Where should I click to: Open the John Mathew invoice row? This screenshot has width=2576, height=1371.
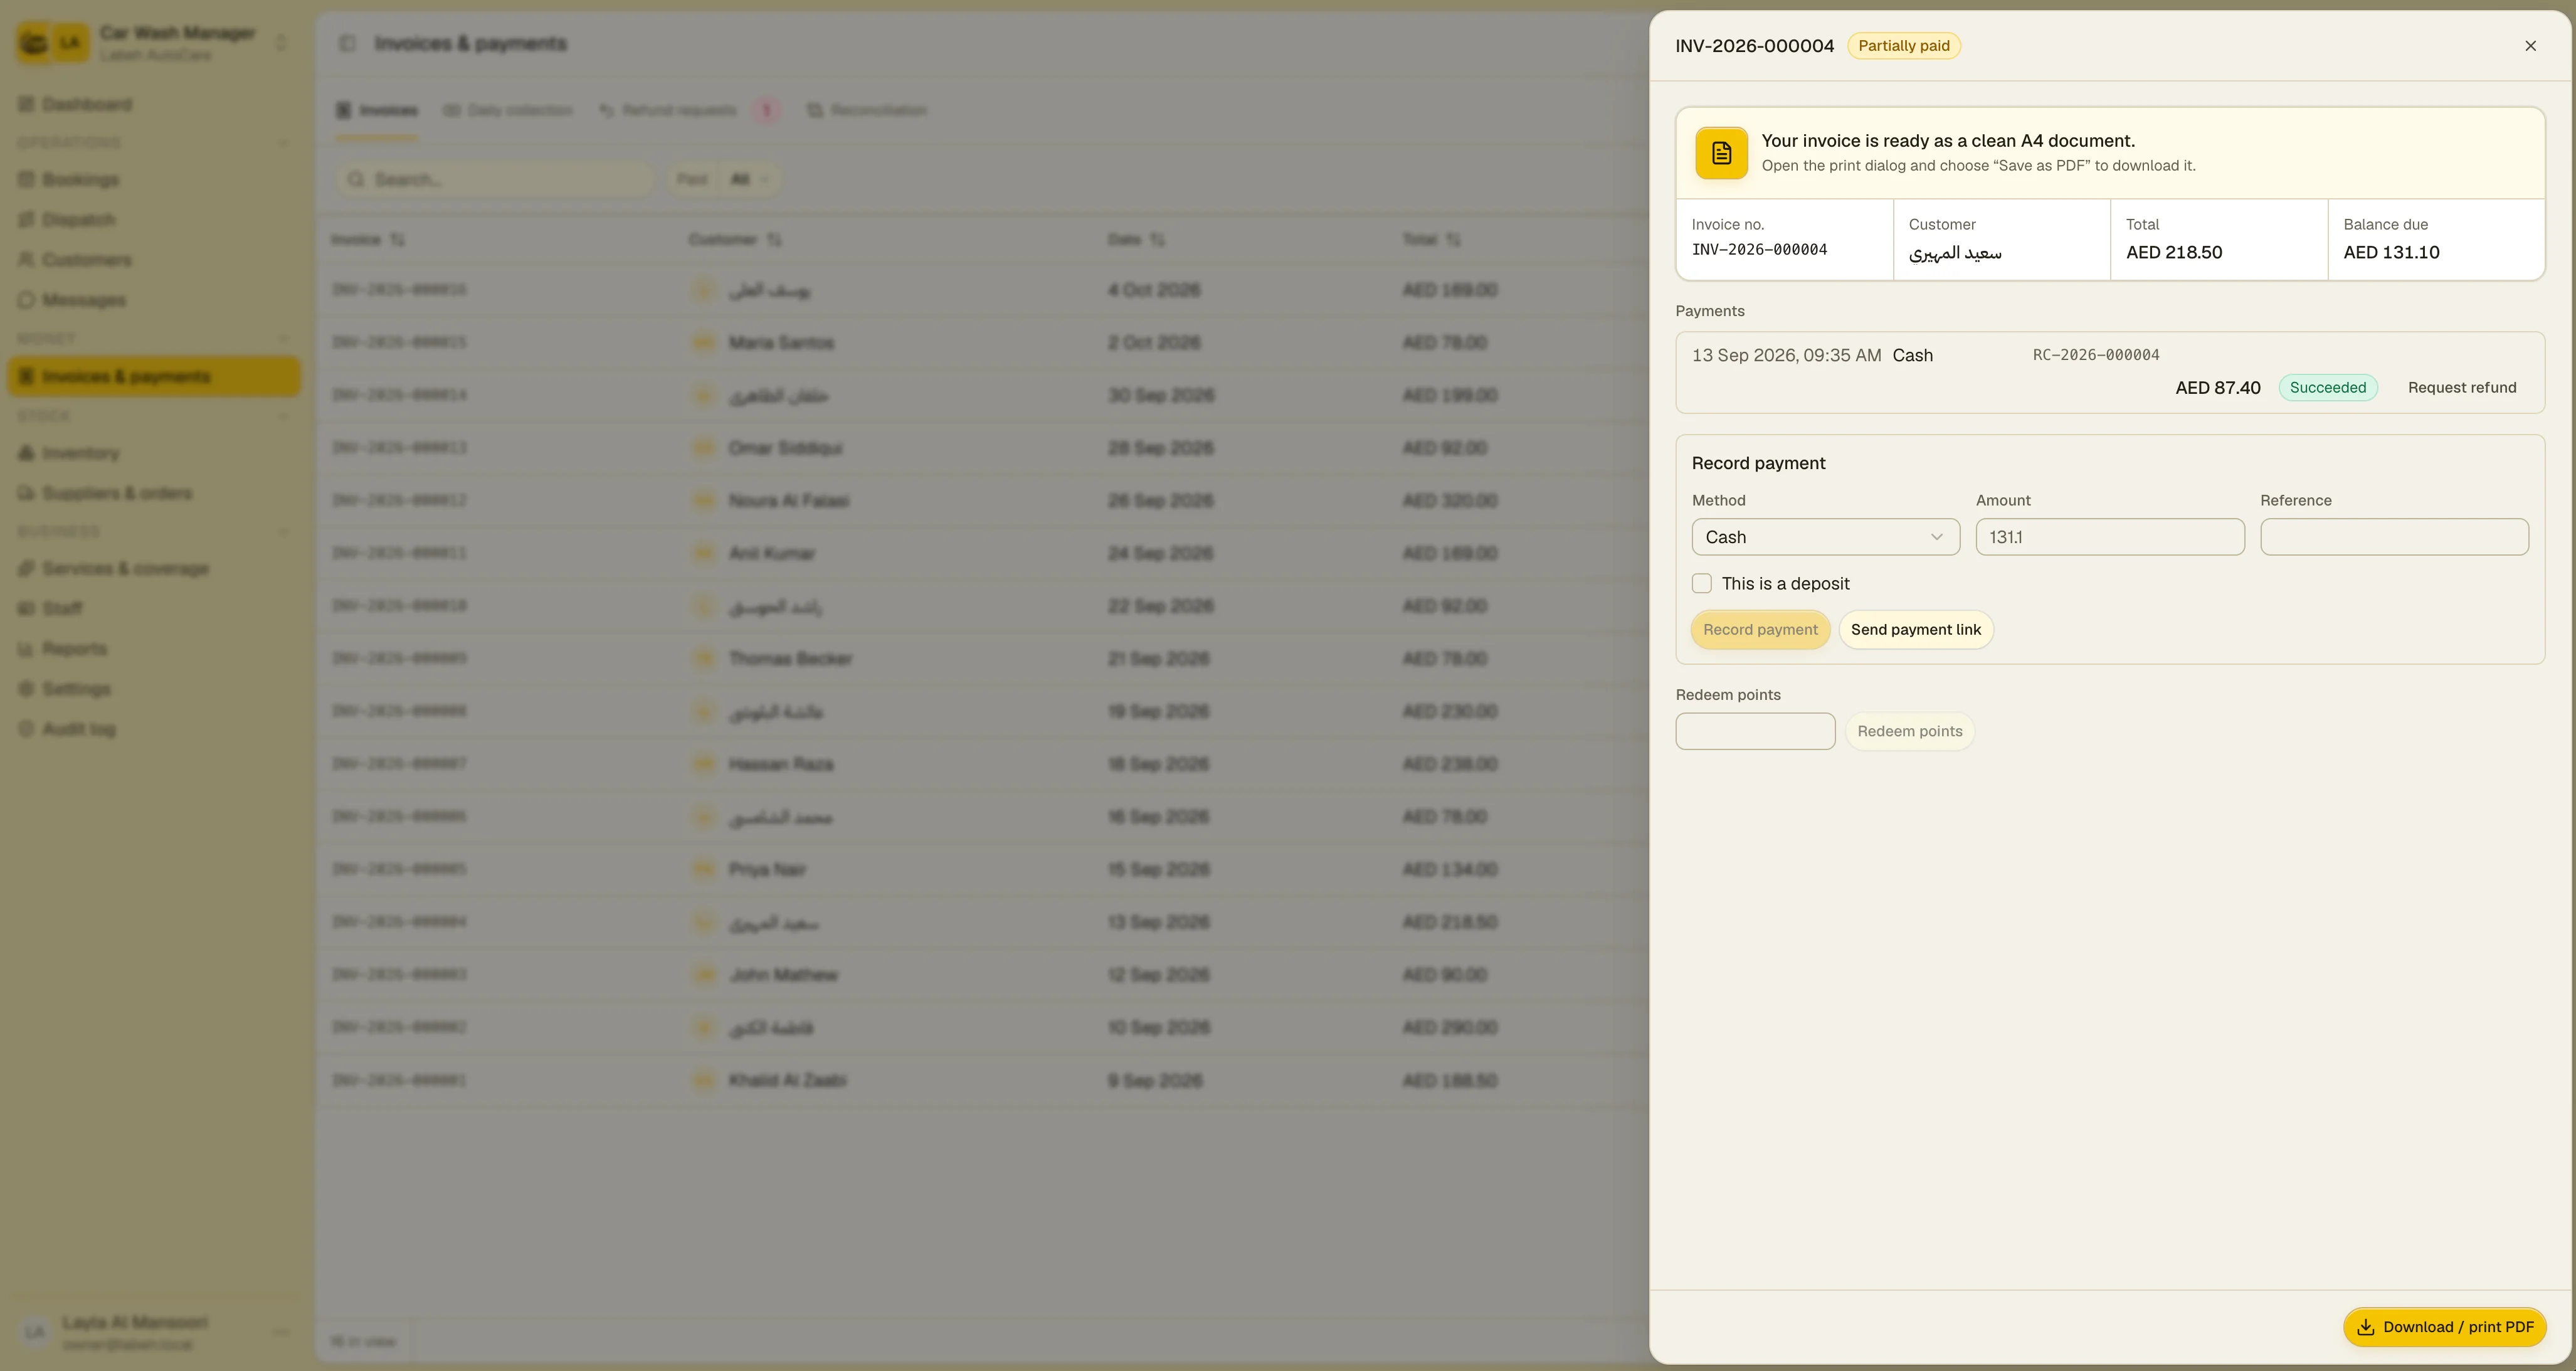tap(982, 975)
